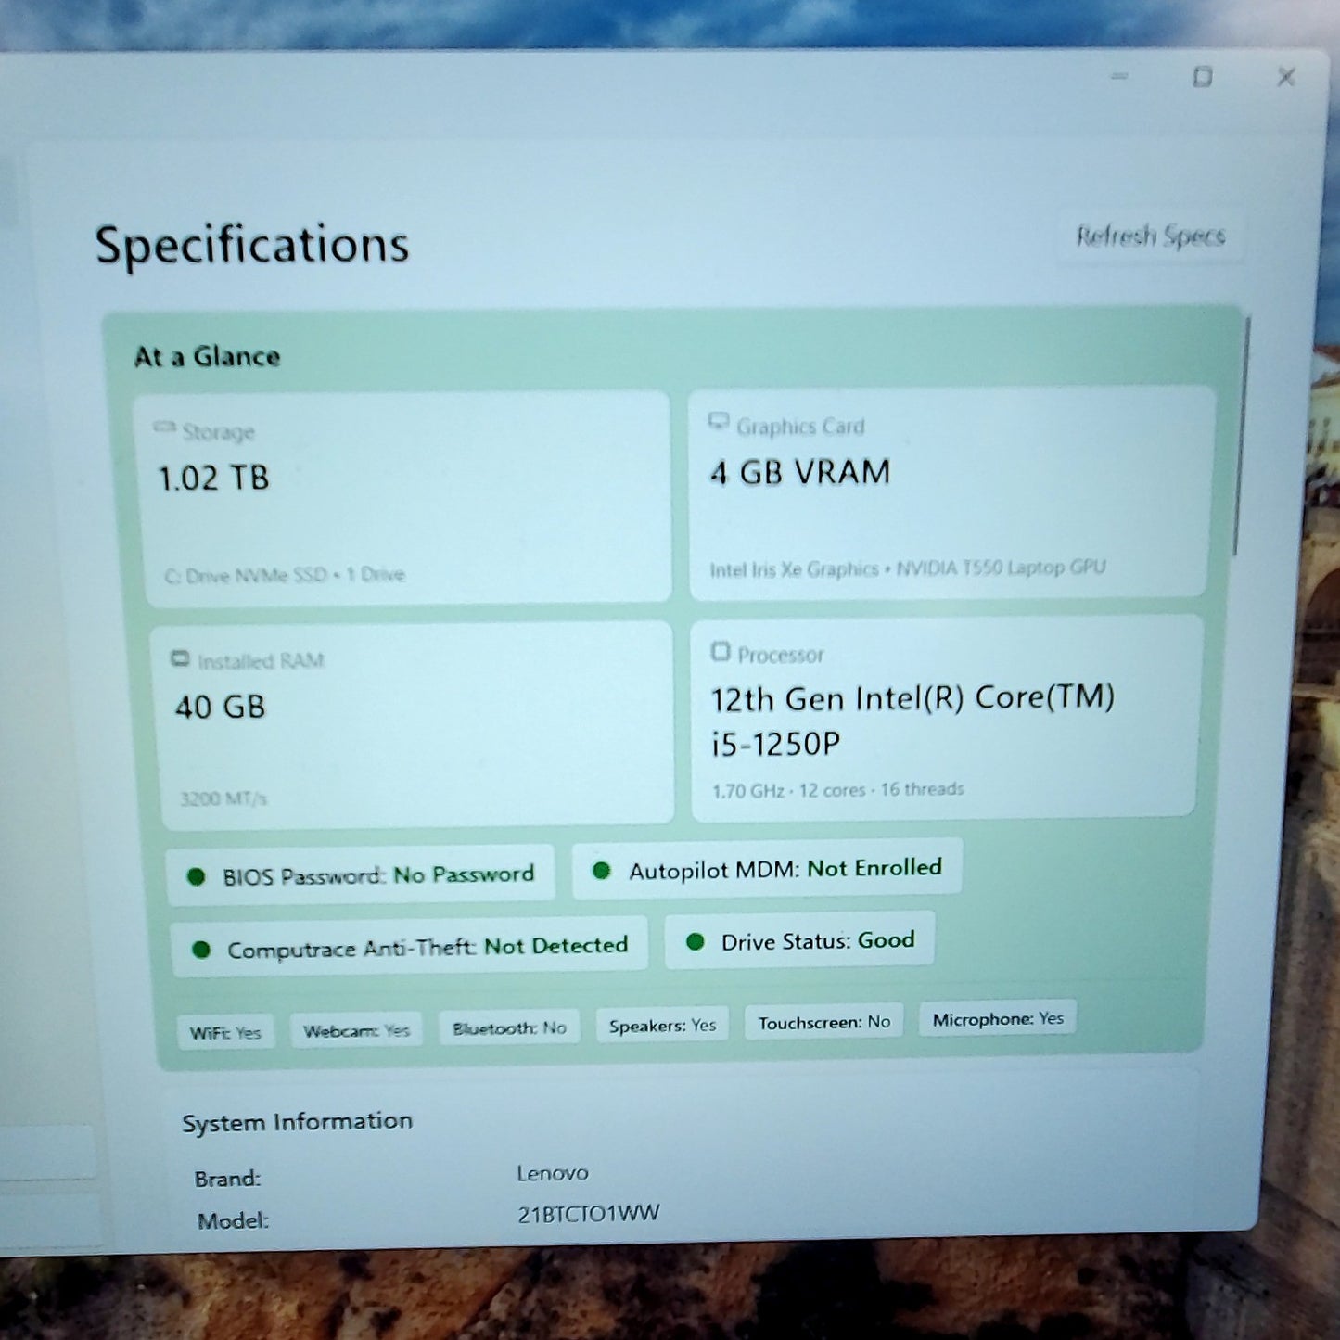This screenshot has width=1340, height=1340.
Task: Minimize the Specifications window
Action: 1120,77
